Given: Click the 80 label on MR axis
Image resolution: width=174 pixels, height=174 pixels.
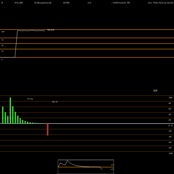Looking at the screenshot, I should [x=170, y=103].
